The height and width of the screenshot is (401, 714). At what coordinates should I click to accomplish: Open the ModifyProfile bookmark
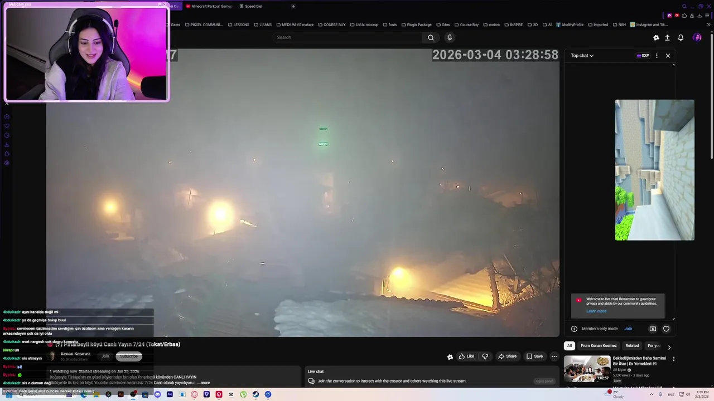pyautogui.click(x=570, y=25)
